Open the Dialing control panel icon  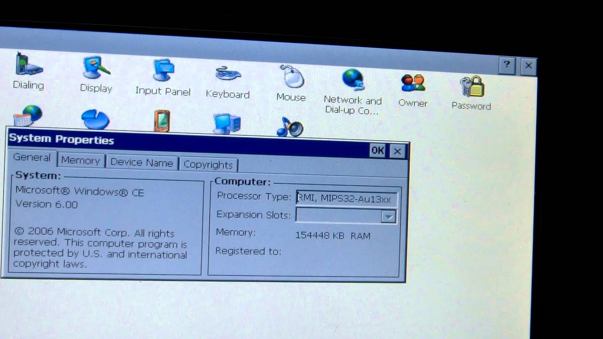tap(29, 71)
